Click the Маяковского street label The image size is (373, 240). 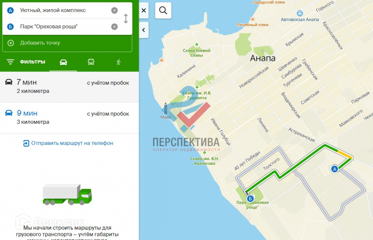pos(351,118)
